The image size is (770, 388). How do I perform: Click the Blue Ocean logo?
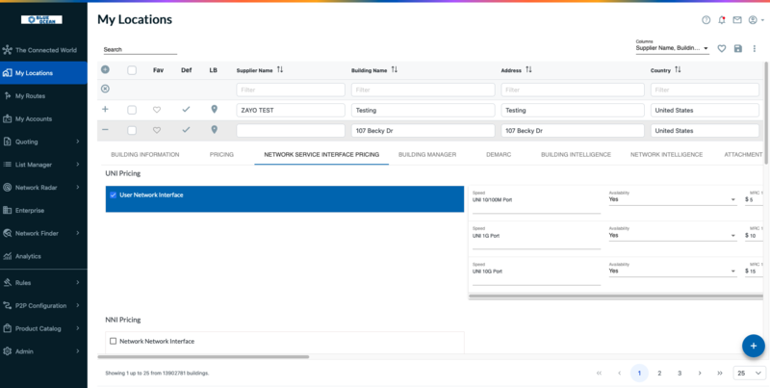click(41, 19)
